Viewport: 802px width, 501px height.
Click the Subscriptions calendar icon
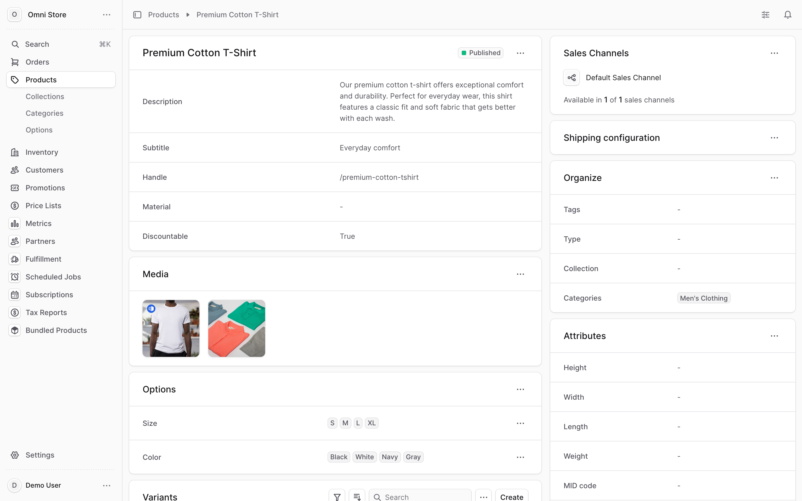[x=14, y=294]
